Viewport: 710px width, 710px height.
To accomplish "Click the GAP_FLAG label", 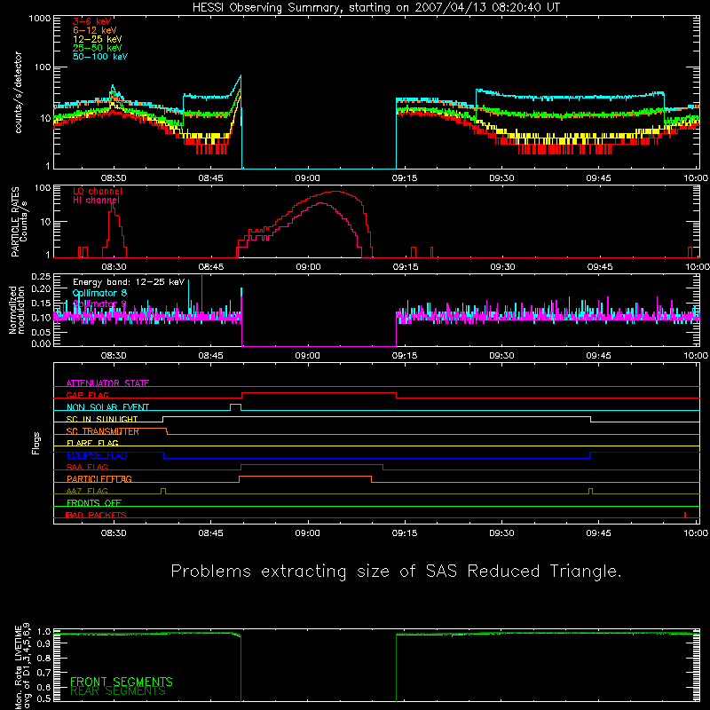I will 87,395.
